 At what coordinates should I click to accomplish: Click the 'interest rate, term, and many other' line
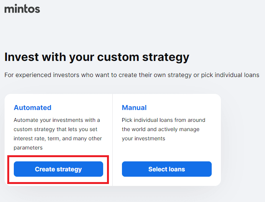click(x=58, y=138)
